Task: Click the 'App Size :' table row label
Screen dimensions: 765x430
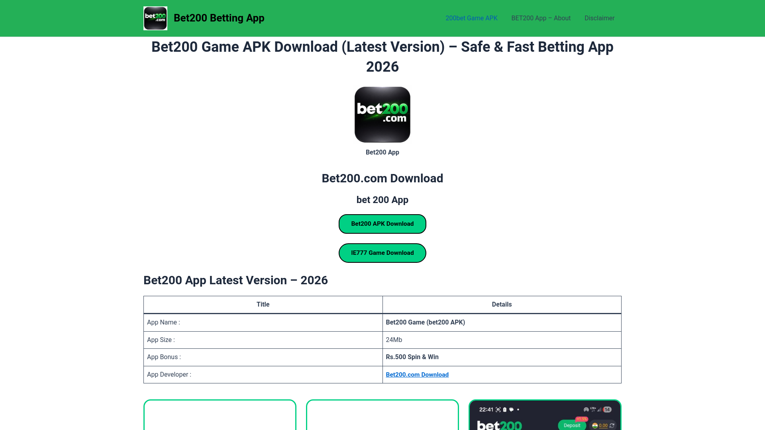Action: tap(161, 340)
